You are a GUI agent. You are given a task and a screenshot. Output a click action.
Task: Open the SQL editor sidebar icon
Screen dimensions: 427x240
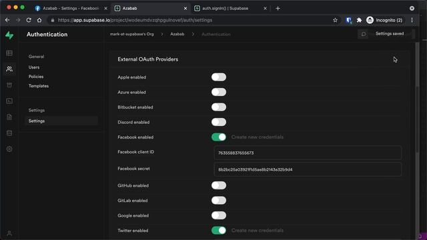pos(9,101)
